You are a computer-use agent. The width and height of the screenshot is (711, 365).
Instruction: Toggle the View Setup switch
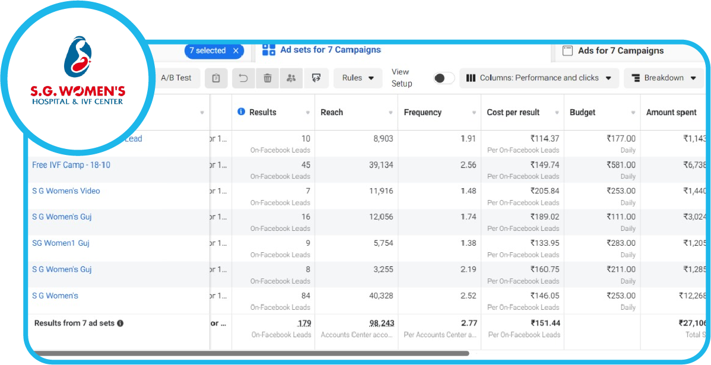click(x=443, y=78)
